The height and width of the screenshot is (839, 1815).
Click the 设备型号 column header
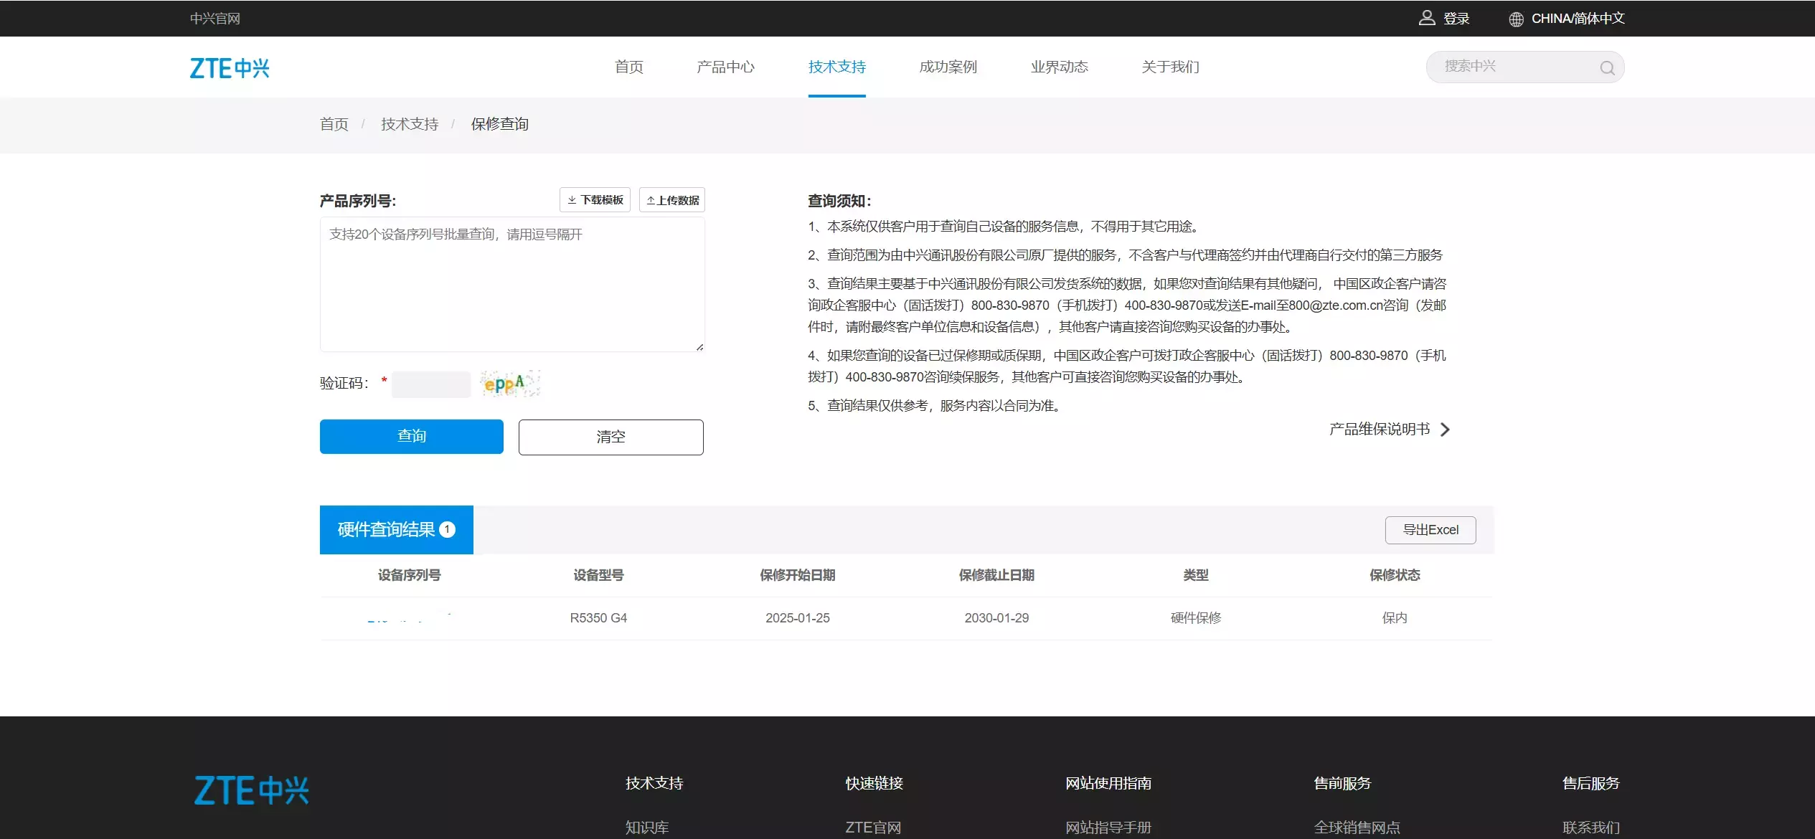click(598, 575)
